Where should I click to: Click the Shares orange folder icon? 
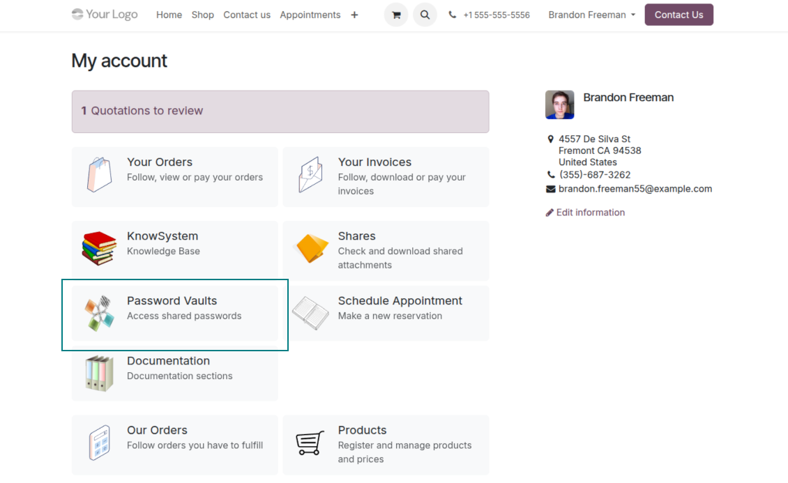click(x=311, y=249)
